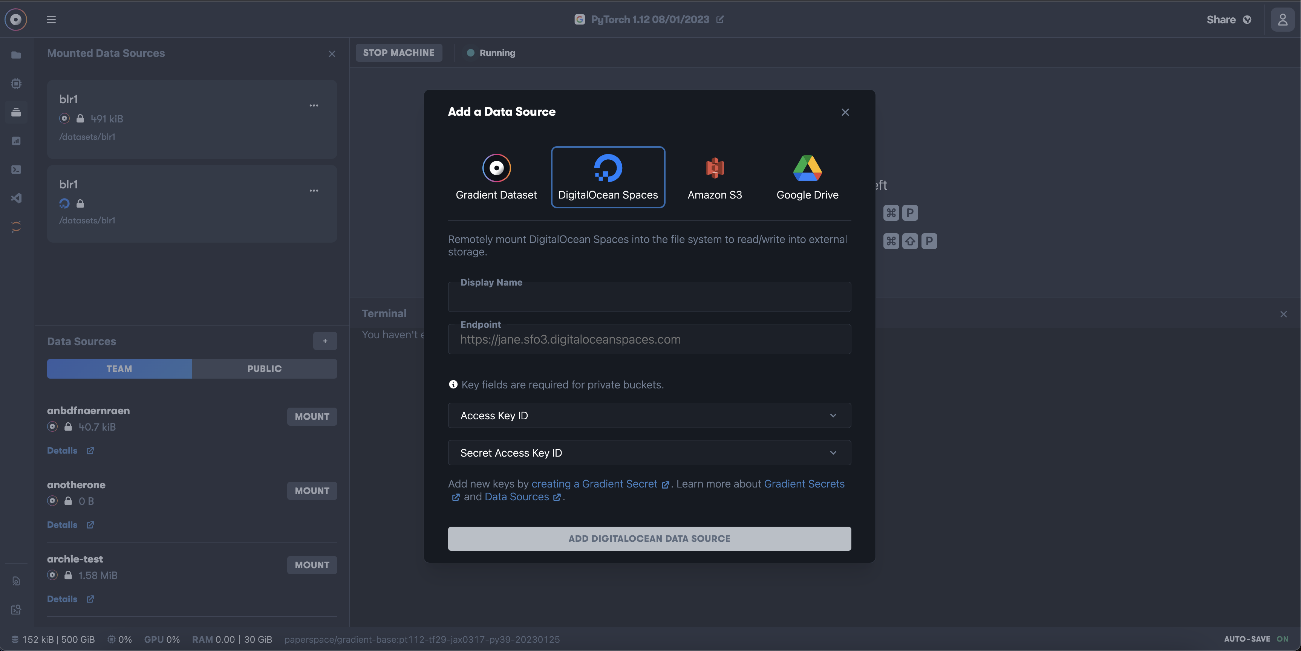Click the user profile avatar
The height and width of the screenshot is (651, 1301).
pyautogui.click(x=1282, y=19)
